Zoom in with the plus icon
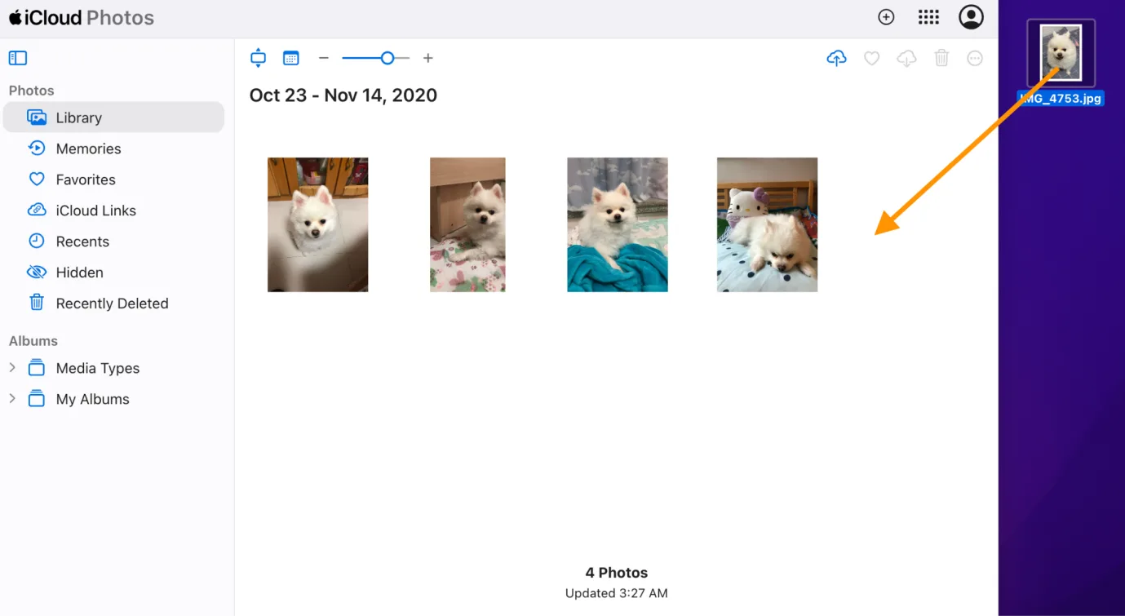Image resolution: width=1125 pixels, height=616 pixels. pos(428,58)
